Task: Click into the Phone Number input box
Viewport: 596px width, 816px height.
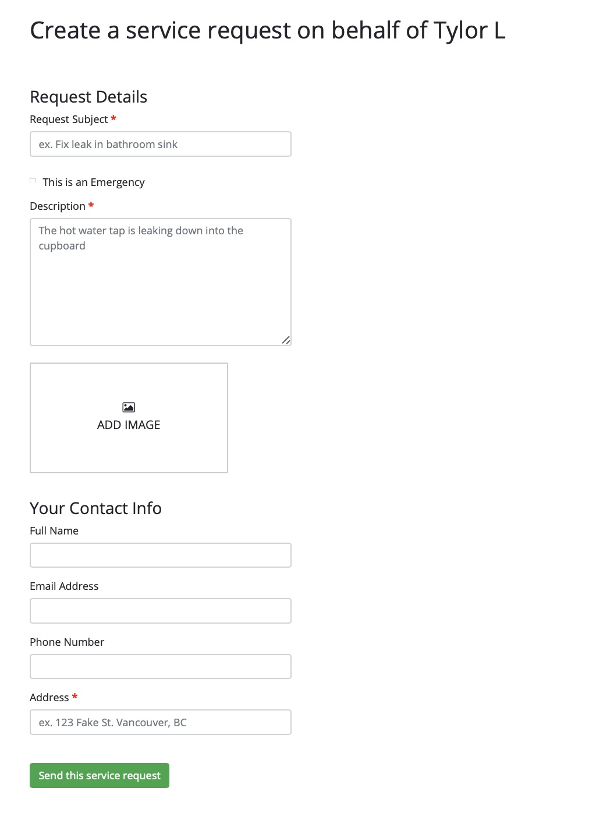Action: [x=160, y=666]
